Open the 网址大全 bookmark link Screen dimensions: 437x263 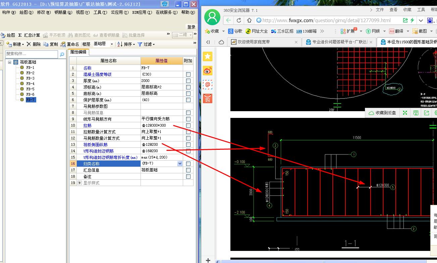pyautogui.click(x=257, y=31)
